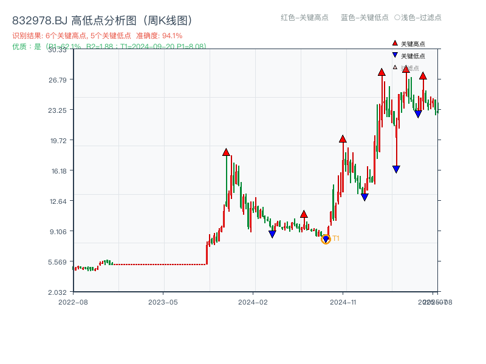The height and width of the screenshot is (364, 486).
Task: Open the rightmost red triangle marker details
Action: point(423,76)
